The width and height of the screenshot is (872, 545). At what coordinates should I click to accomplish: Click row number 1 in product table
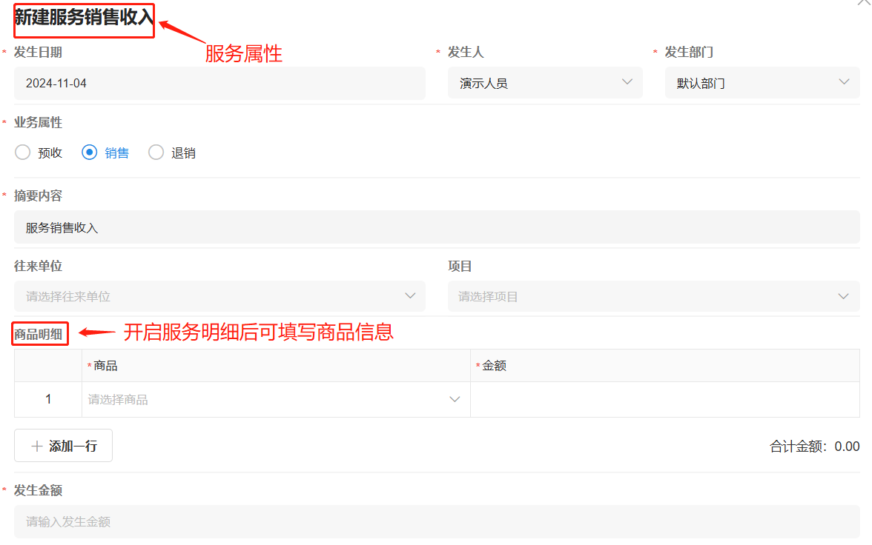click(x=48, y=400)
